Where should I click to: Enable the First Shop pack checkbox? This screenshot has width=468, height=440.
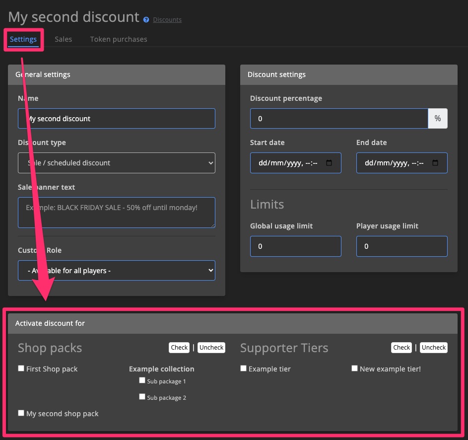21,367
